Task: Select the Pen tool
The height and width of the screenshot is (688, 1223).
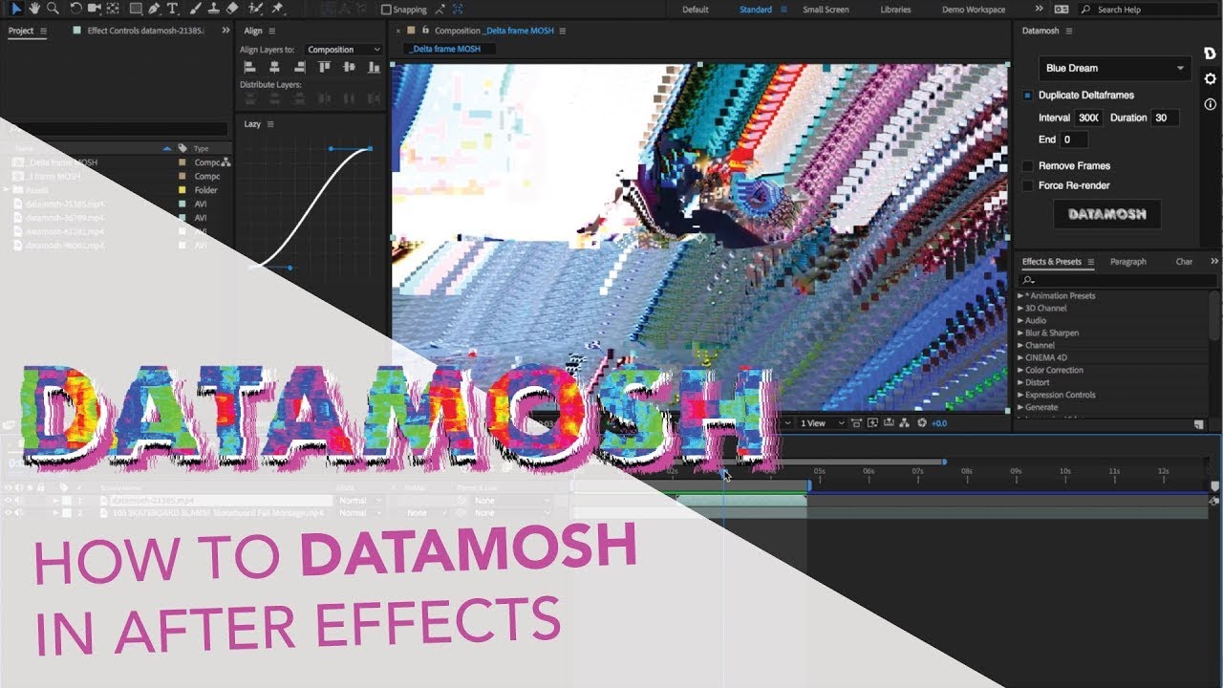Action: point(154,9)
